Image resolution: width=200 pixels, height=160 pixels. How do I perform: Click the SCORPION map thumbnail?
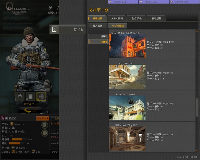pyautogui.click(x=127, y=77)
